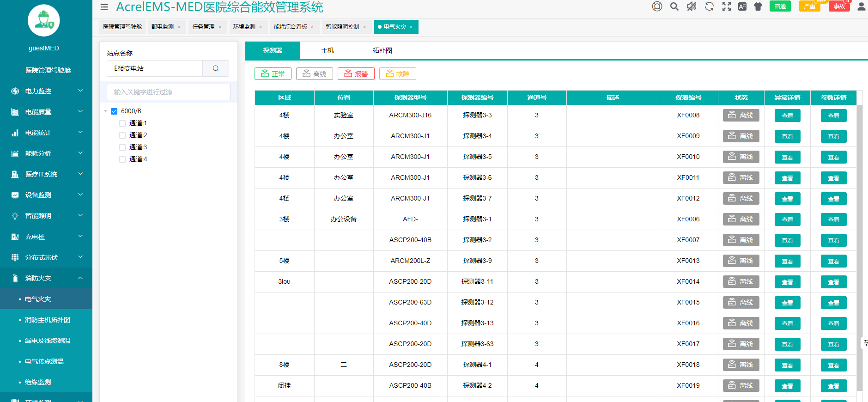Check the 通道:1 checkbox
Image resolution: width=868 pixels, height=402 pixels.
[122, 123]
